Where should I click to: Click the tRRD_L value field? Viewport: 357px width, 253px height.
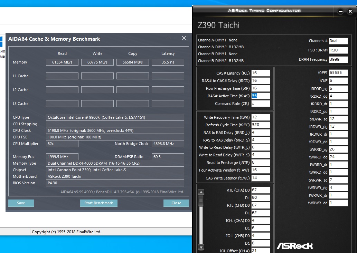(x=261, y=132)
